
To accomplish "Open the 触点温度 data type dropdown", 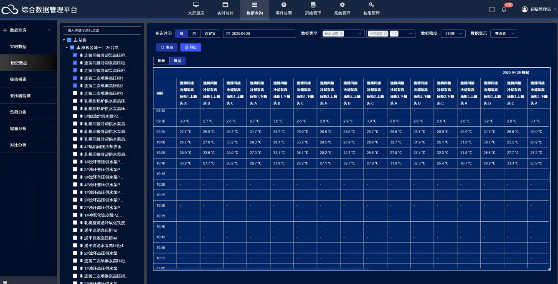I will [342, 33].
